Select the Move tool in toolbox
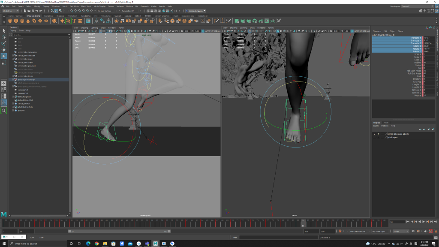Viewport: 439px width, 247px height. 4,50
